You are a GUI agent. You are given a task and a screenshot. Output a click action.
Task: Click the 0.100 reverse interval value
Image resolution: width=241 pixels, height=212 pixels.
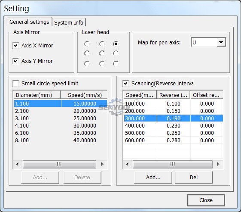coord(174,103)
